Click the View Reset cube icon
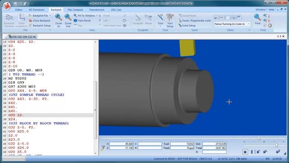Image resolution: width=289 pixels, height=163 pixels. click(x=75, y=21)
